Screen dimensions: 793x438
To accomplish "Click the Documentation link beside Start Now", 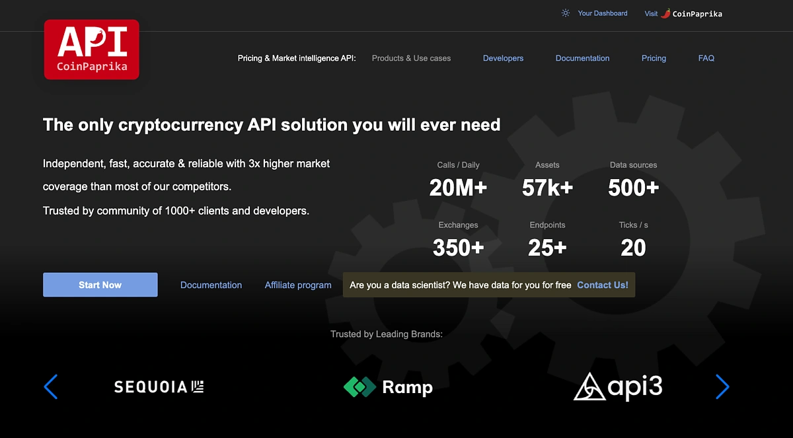I will [211, 285].
